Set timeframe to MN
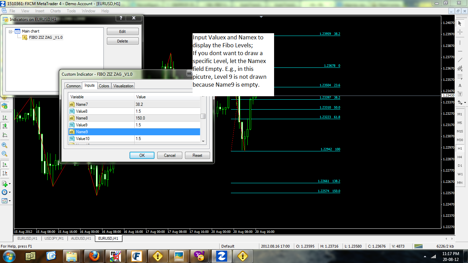This screenshot has width=468, height=263. (x=460, y=183)
